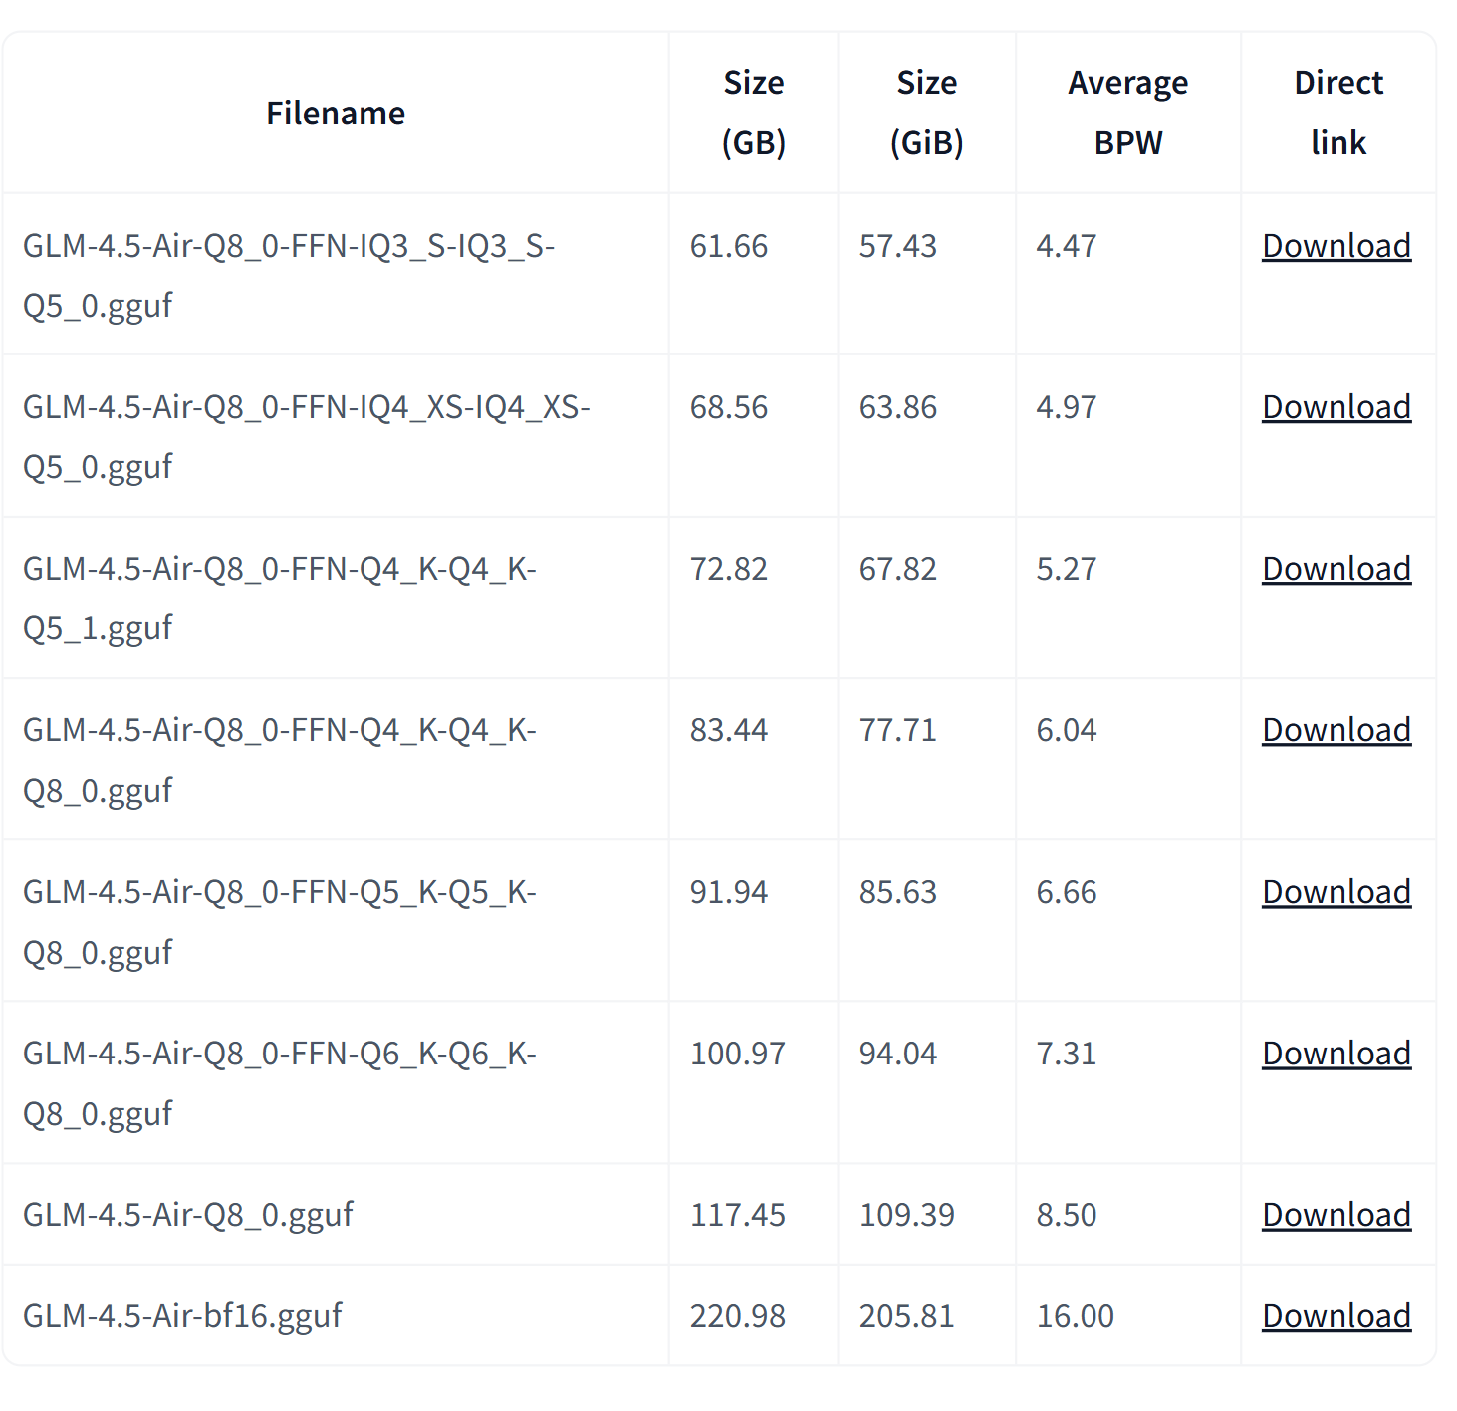This screenshot has width=1457, height=1411.
Task: Click the Size (GB) column header
Action: click(753, 113)
